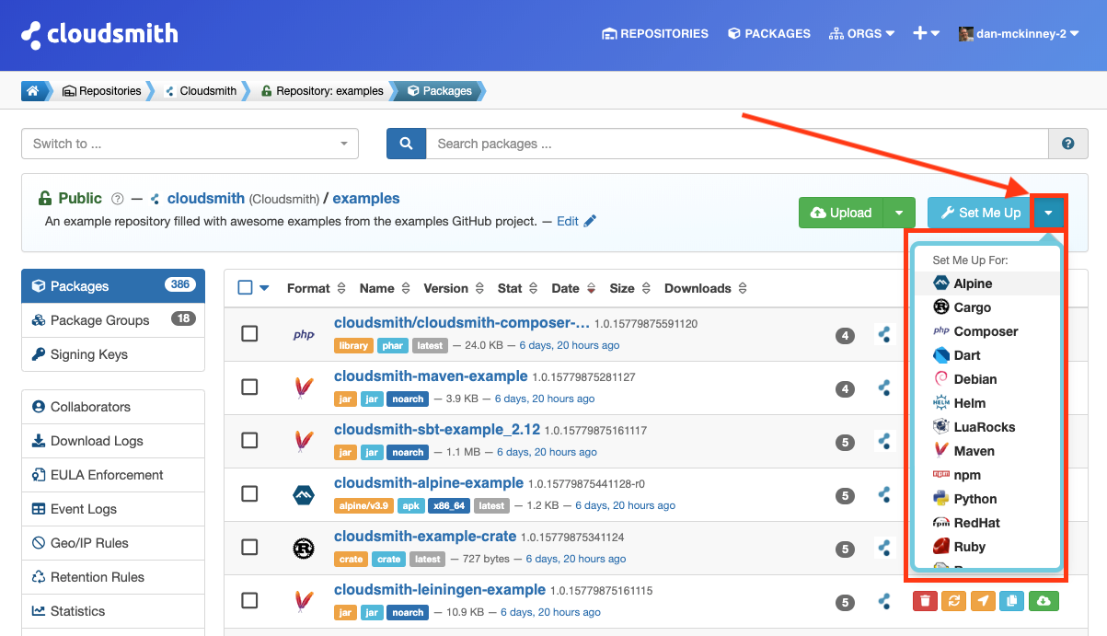Check the box for cloudsmith-example-crate
The height and width of the screenshot is (636, 1107).
pos(249,547)
